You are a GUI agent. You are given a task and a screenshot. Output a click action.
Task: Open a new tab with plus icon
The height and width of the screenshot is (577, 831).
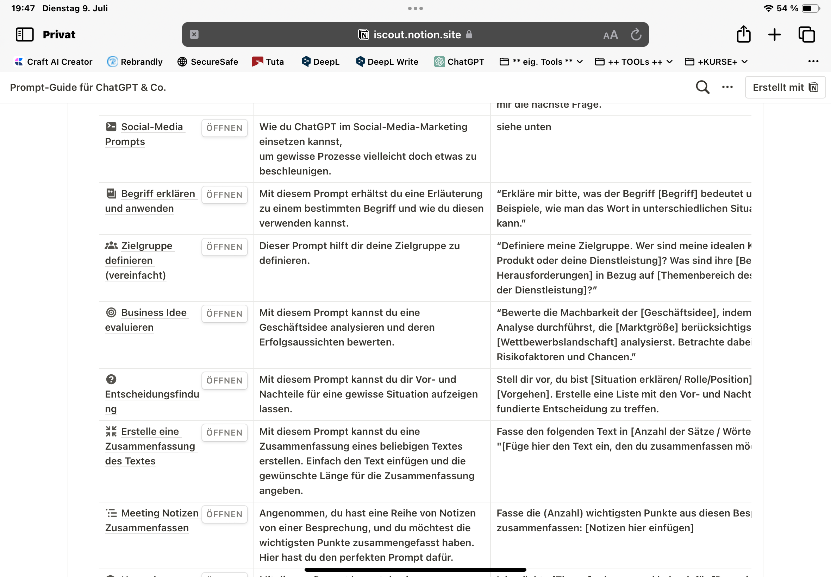(774, 35)
